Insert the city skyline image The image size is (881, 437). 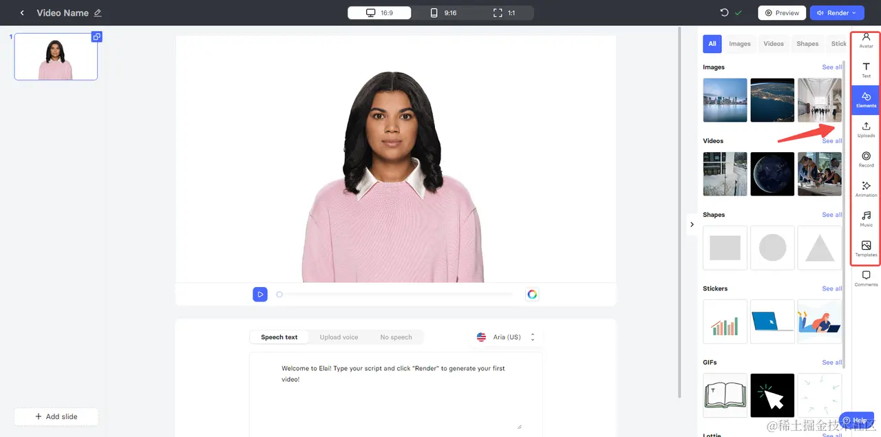(x=725, y=100)
